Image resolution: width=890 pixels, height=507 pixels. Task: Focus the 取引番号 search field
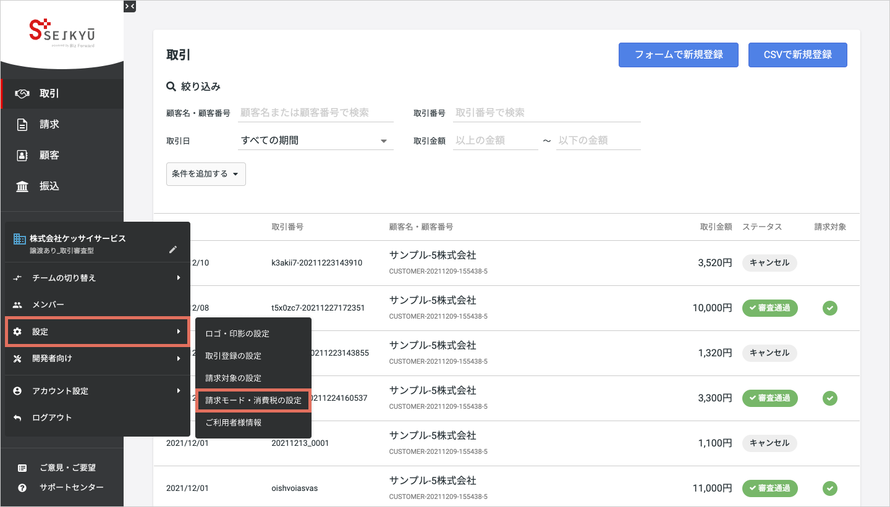click(x=547, y=112)
